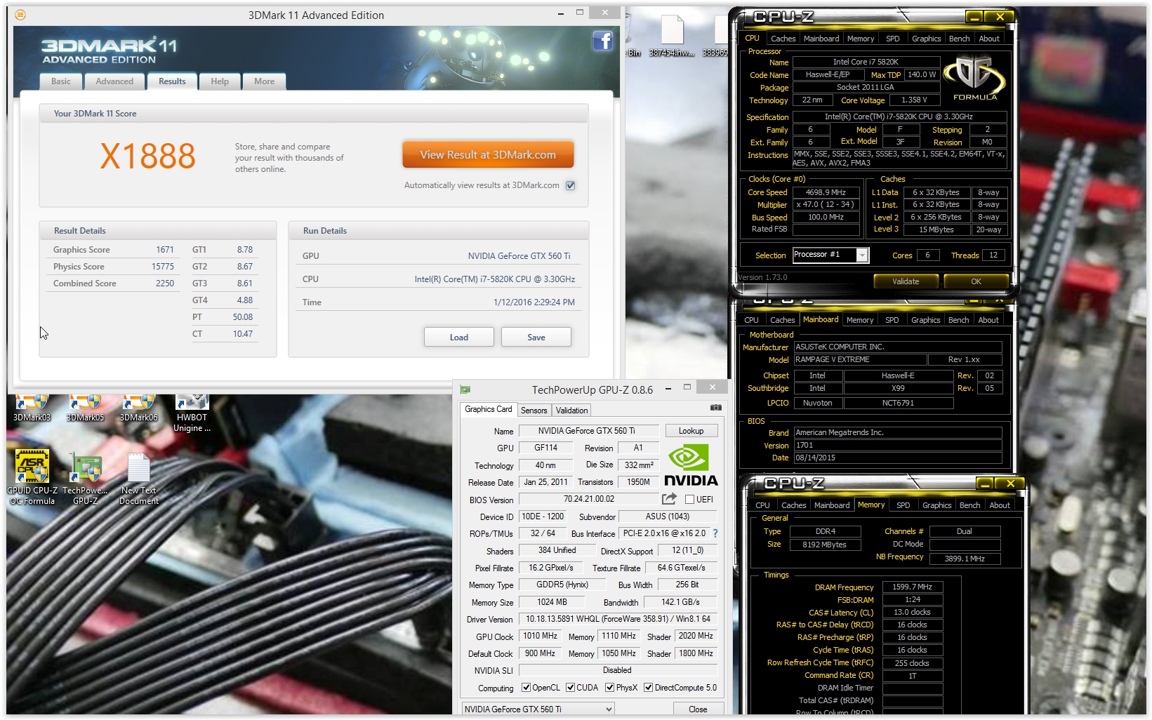Switch to the Advanced tab in 3DMark 11
The height and width of the screenshot is (720, 1152).
pos(114,81)
